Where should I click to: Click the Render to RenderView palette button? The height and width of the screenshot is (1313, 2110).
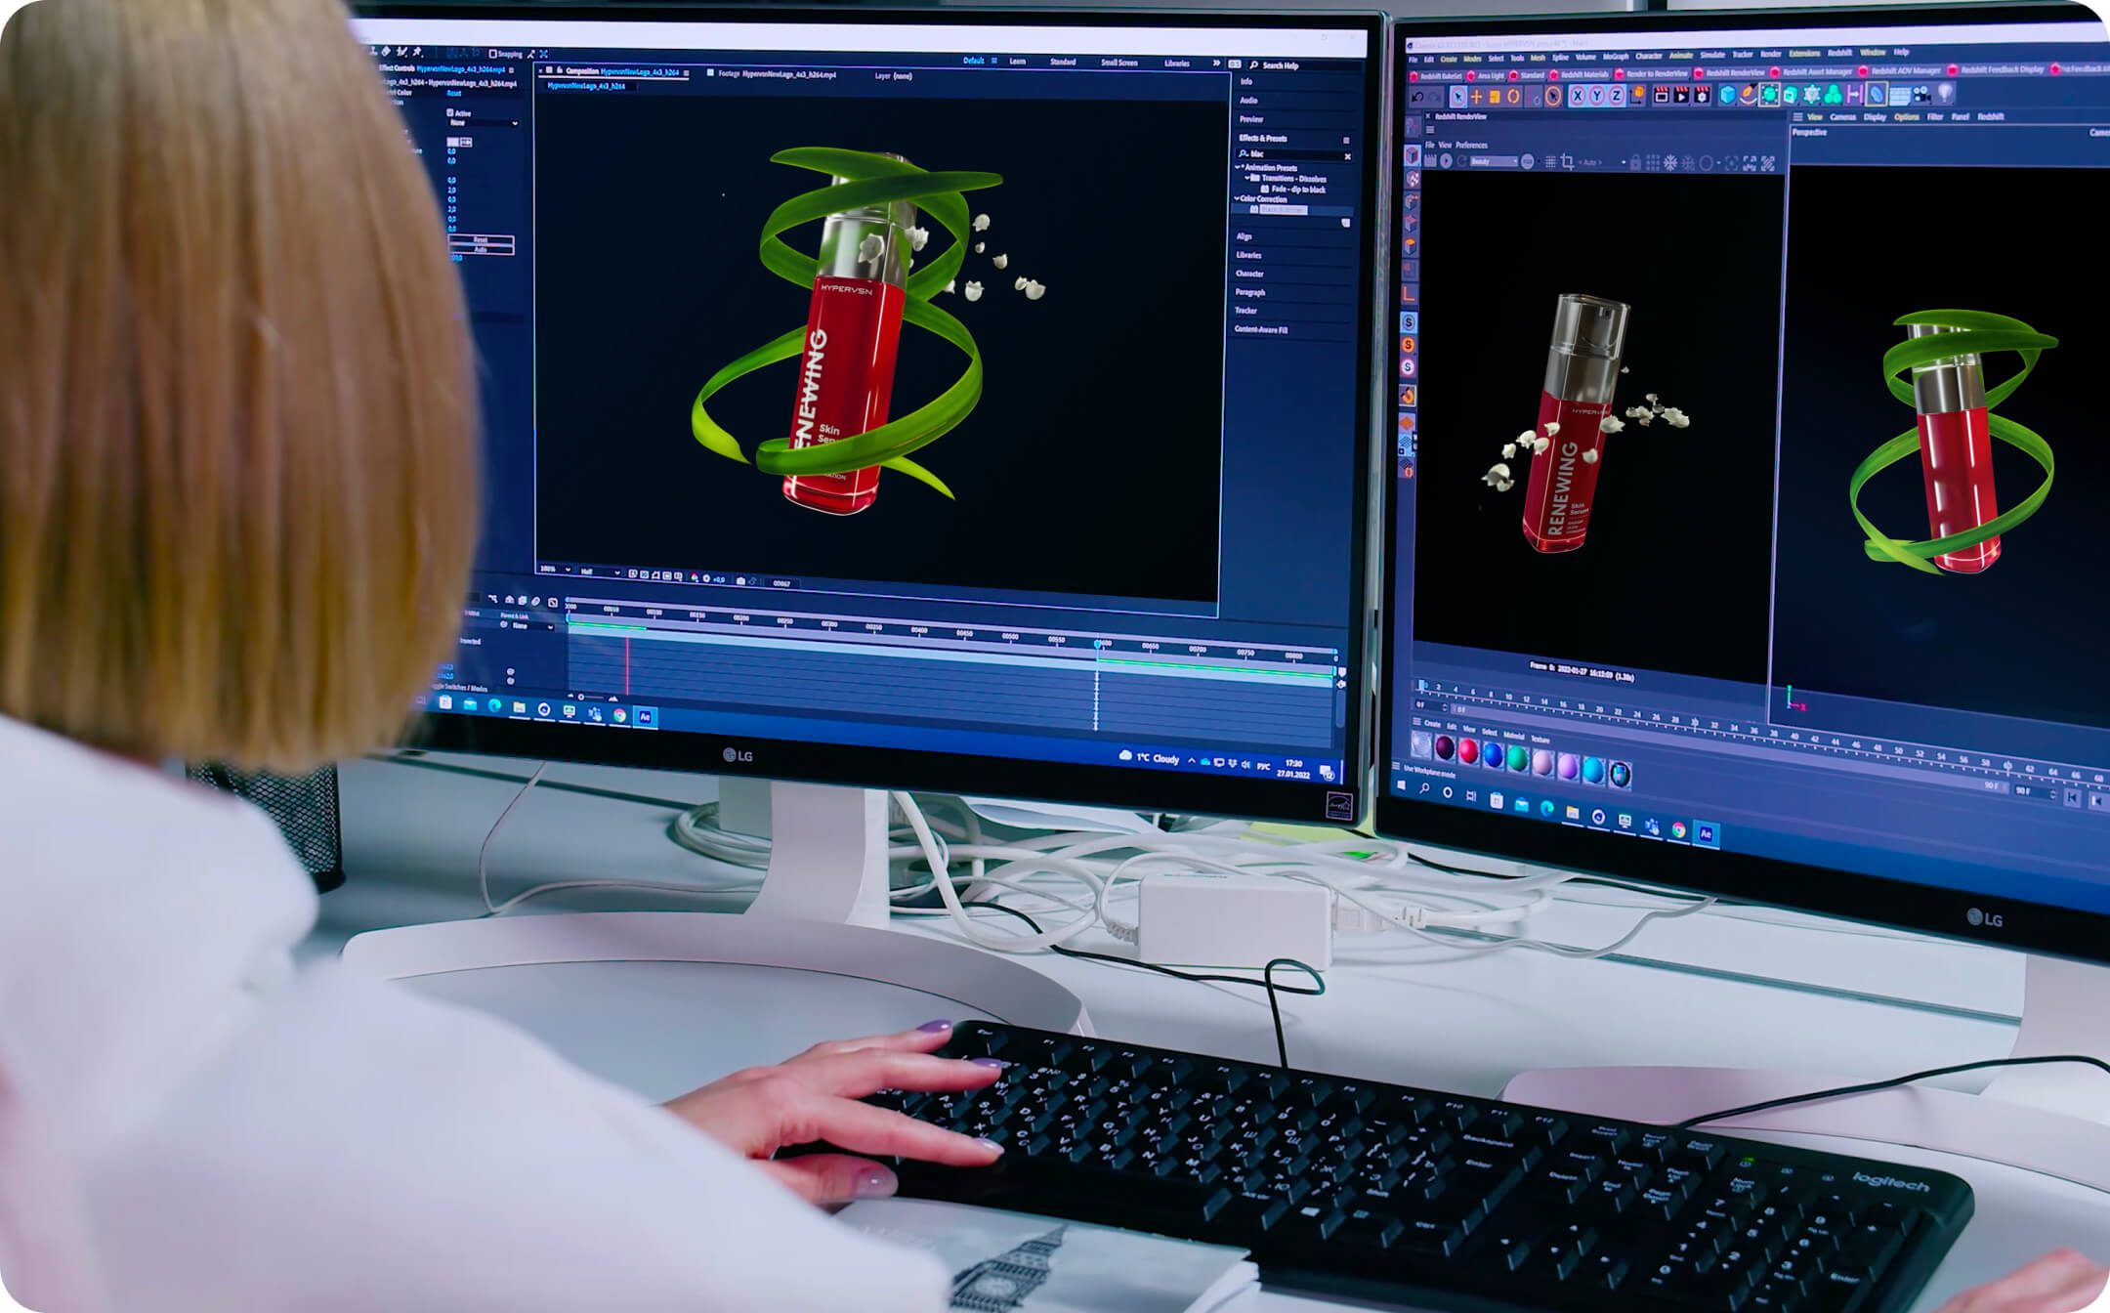(x=1652, y=73)
